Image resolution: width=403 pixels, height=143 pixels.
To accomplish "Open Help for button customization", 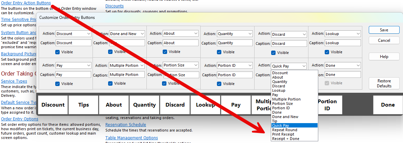I will coord(384,57).
